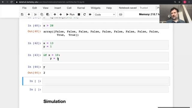
Task: Open the View menu
Action: coord(46,8)
